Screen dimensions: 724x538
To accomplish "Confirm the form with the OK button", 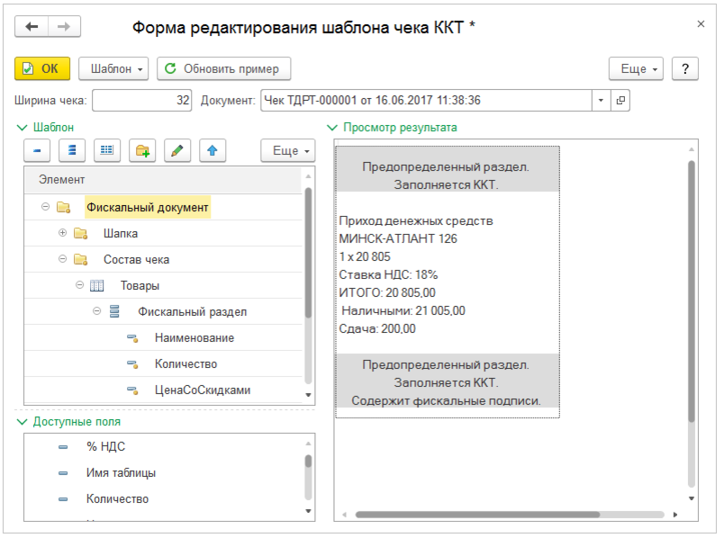I will point(42,68).
